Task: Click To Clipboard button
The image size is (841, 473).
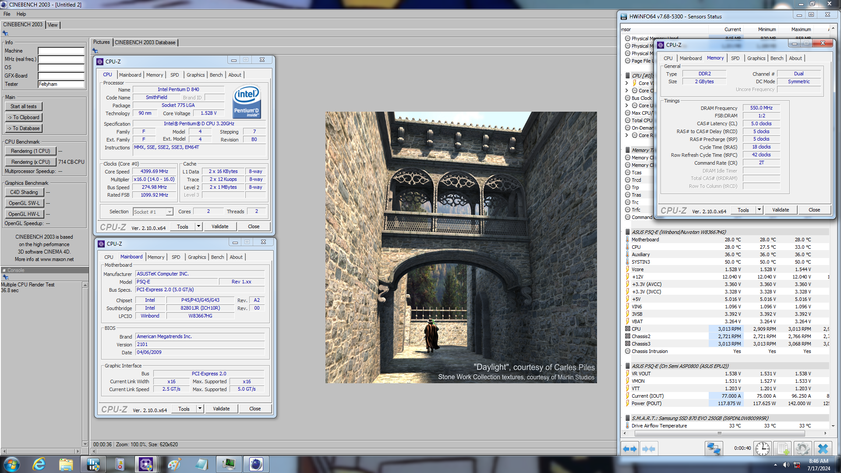Action: coord(24,117)
